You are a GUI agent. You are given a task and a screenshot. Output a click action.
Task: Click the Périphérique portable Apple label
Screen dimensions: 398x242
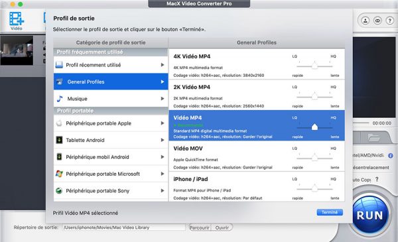point(98,123)
